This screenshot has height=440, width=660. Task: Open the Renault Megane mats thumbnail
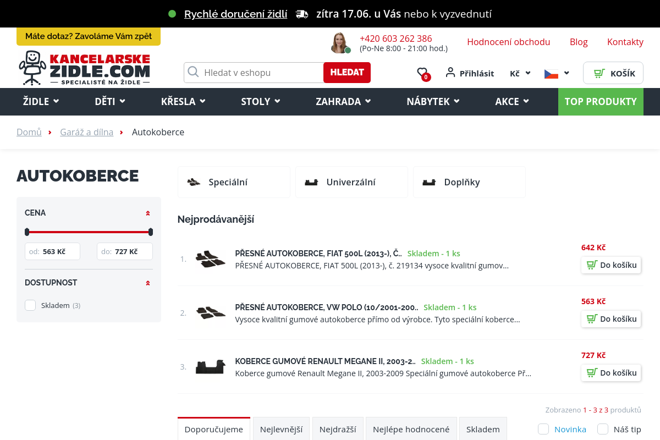point(211,367)
